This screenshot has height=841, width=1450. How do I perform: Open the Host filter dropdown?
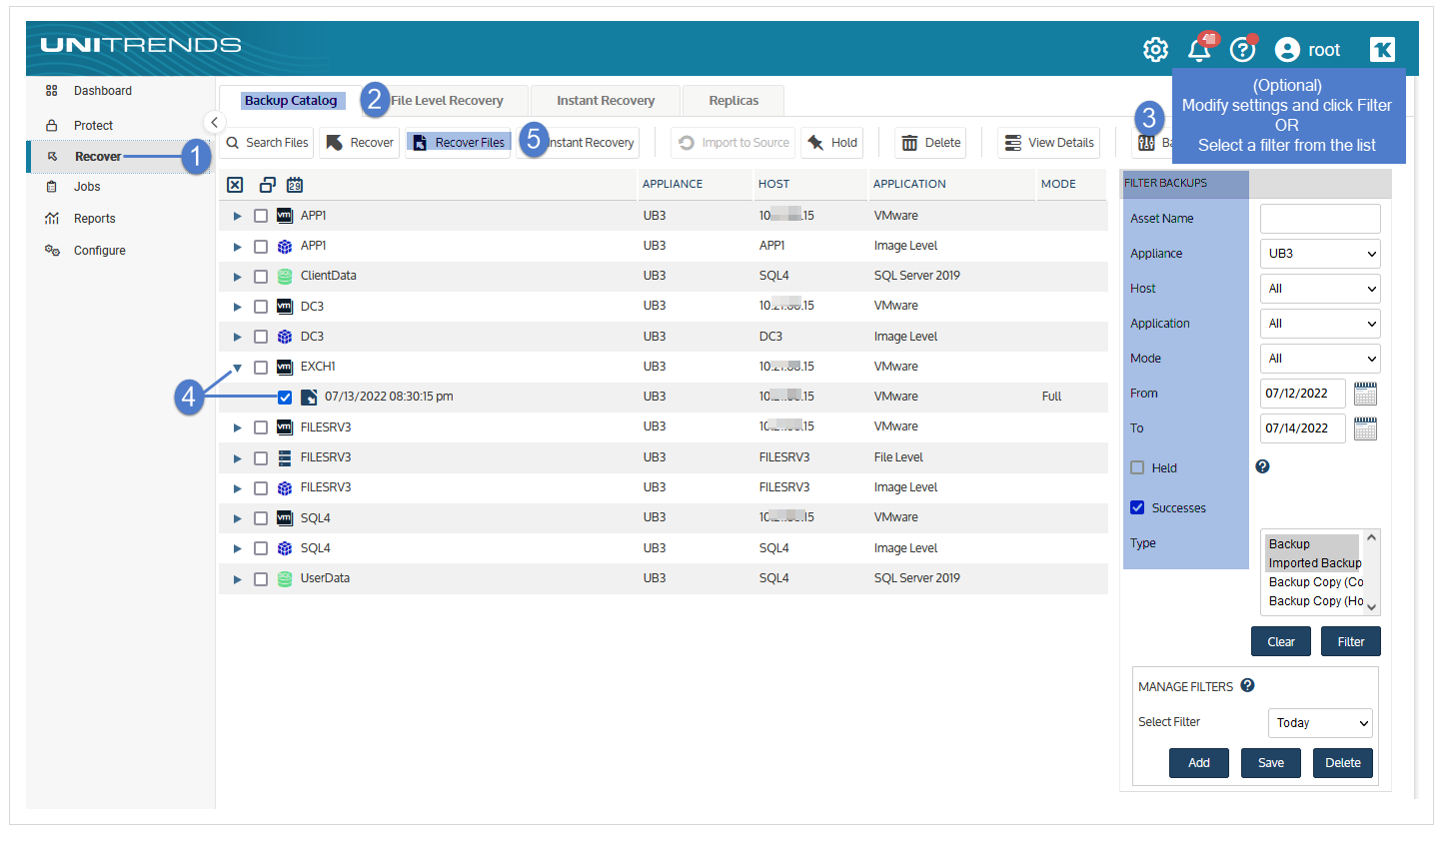pyautogui.click(x=1320, y=289)
